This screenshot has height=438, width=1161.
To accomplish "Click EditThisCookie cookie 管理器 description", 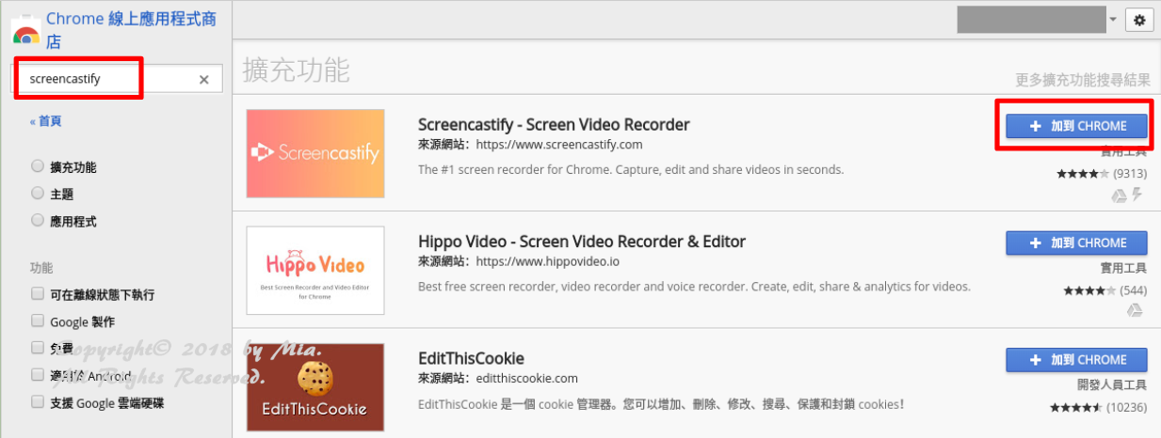I will [x=660, y=404].
